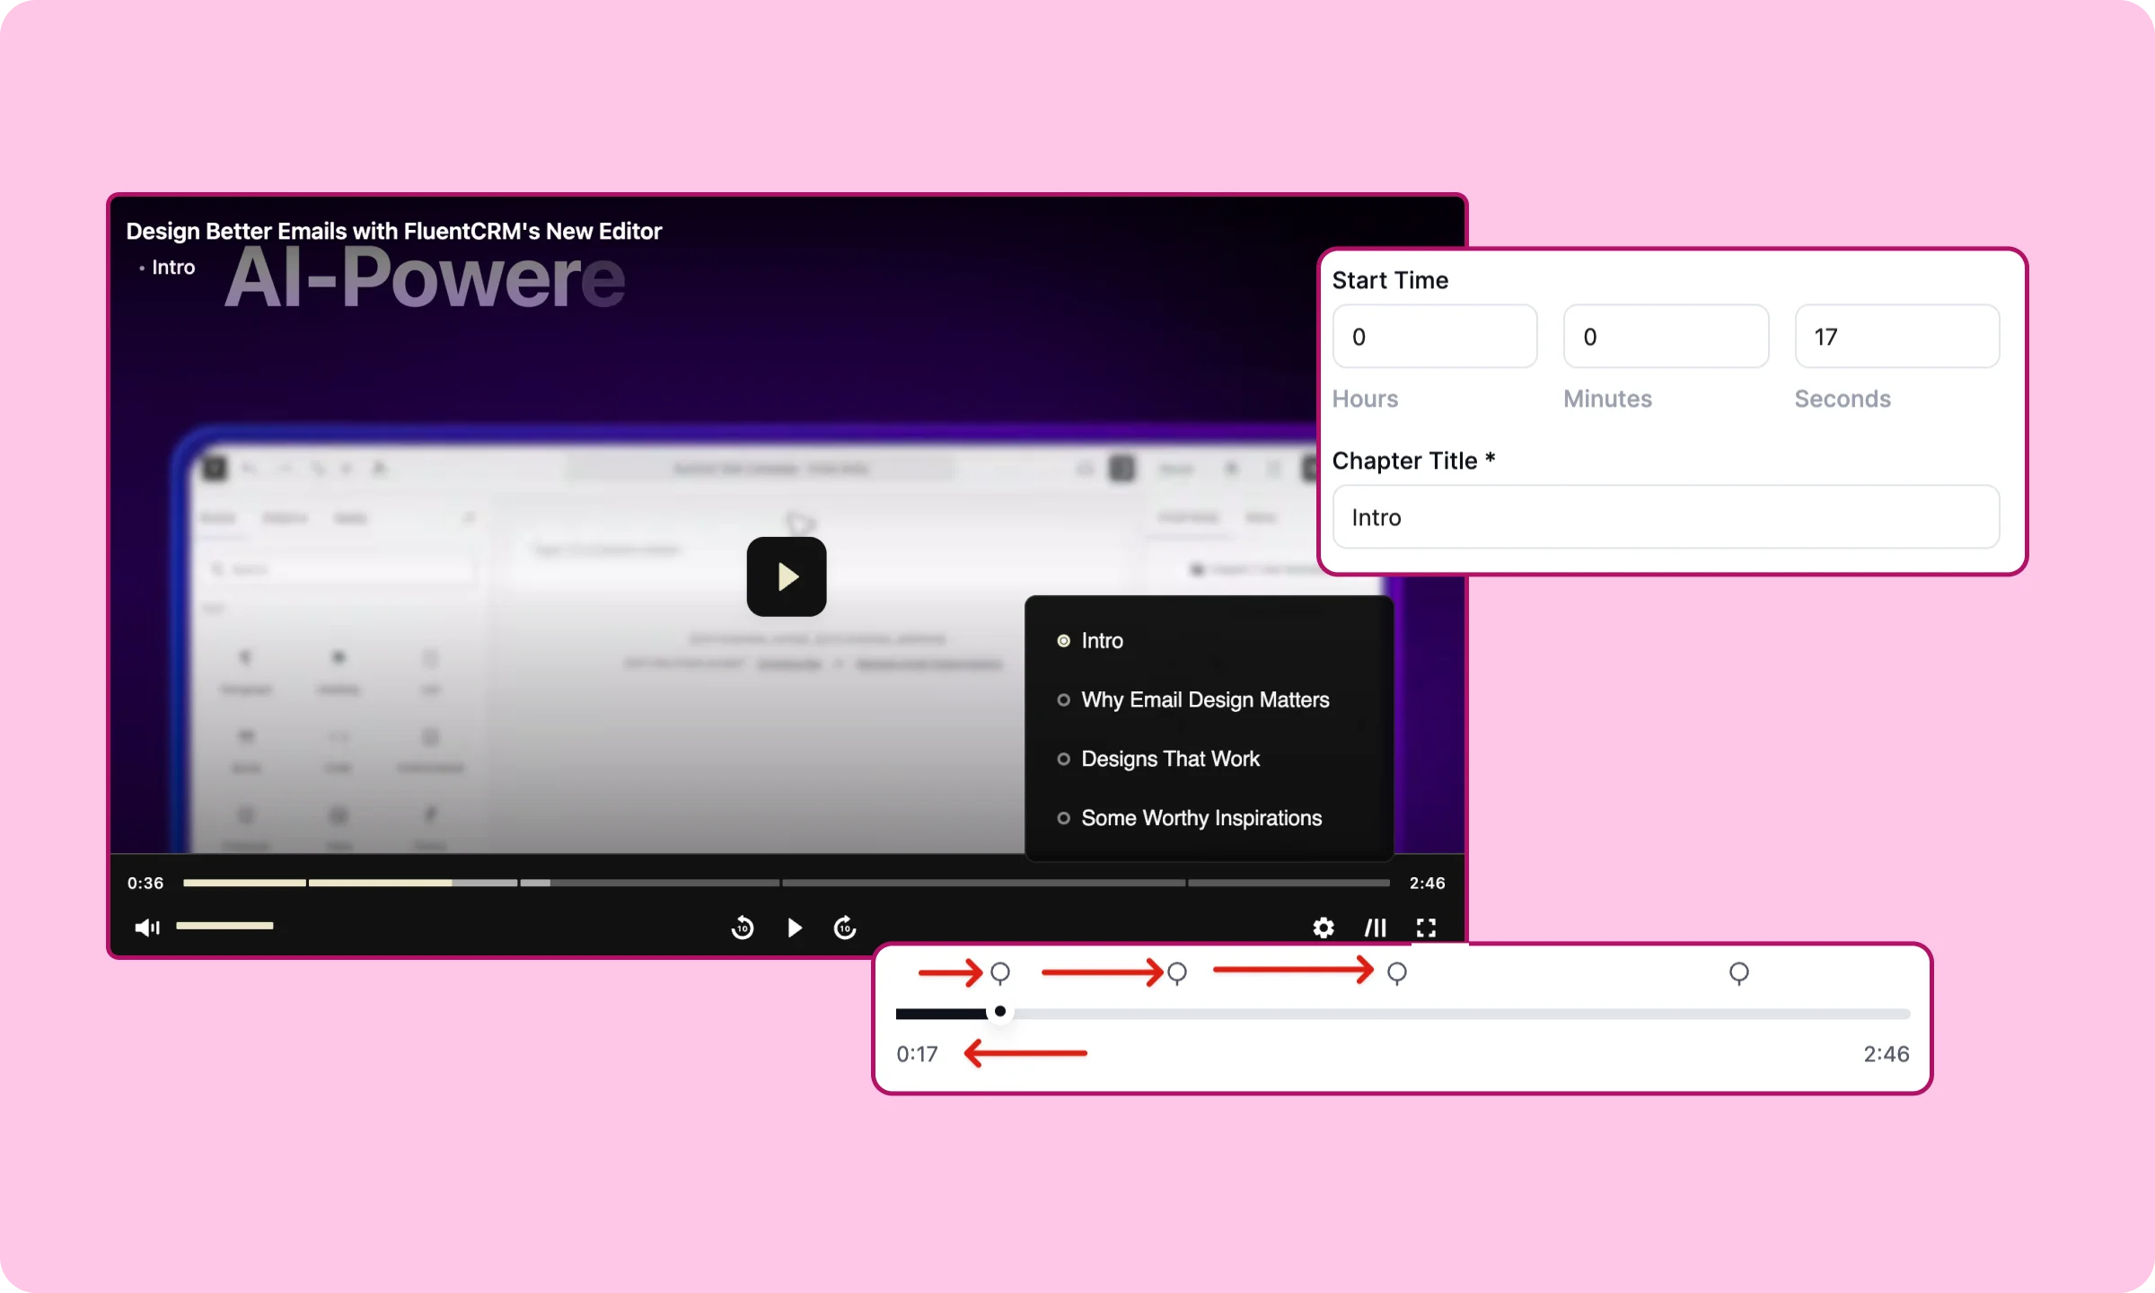The image size is (2155, 1293).
Task: Click the Intro chapter label under title
Action: point(173,268)
